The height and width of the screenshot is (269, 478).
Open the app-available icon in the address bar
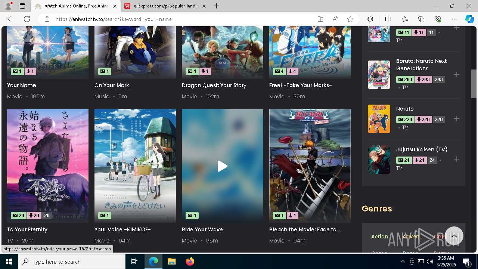(x=320, y=19)
